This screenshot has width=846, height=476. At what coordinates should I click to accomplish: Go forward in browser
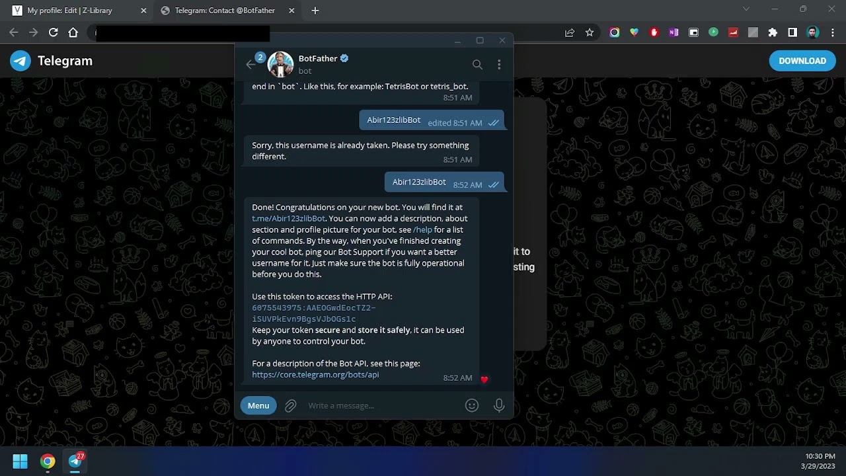(34, 32)
